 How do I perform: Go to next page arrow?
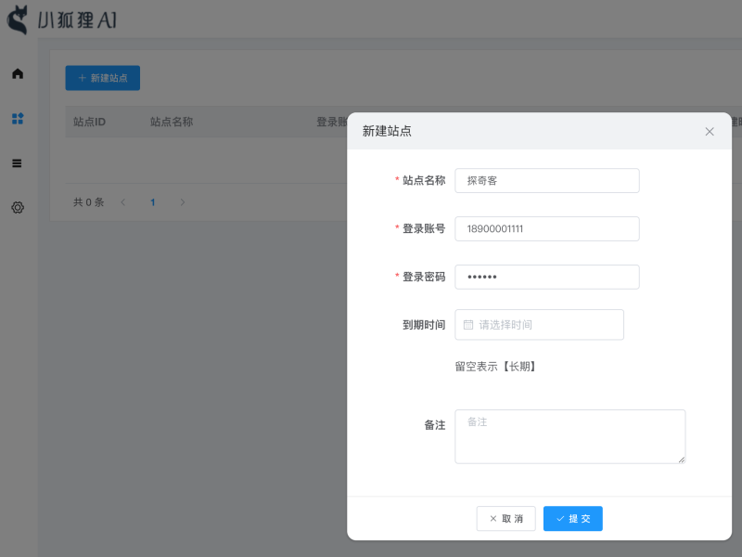click(x=182, y=202)
